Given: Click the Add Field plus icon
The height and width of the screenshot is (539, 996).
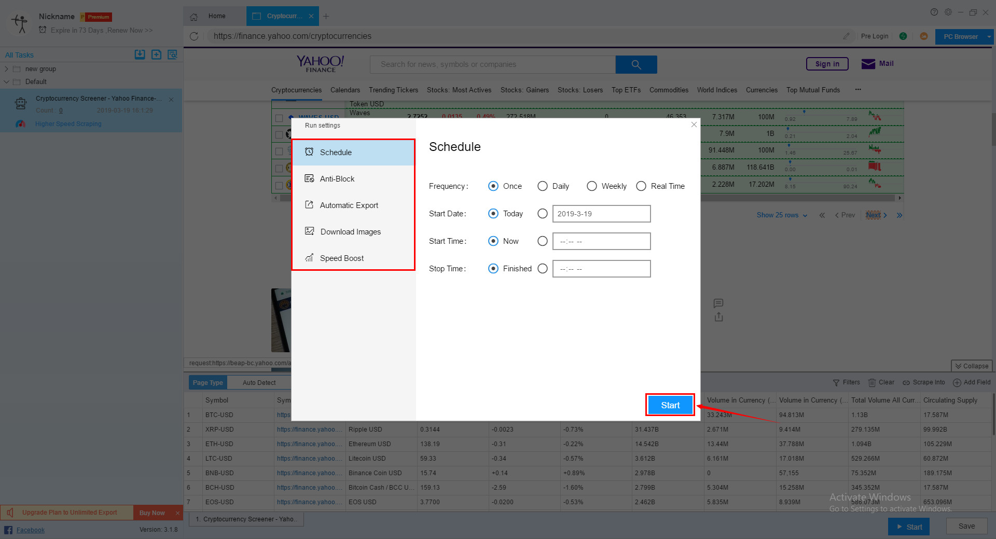Looking at the screenshot, I should point(957,382).
